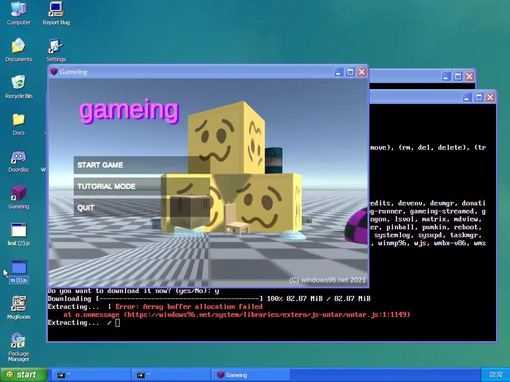
Task: Close the Gameing window
Action: click(x=362, y=72)
